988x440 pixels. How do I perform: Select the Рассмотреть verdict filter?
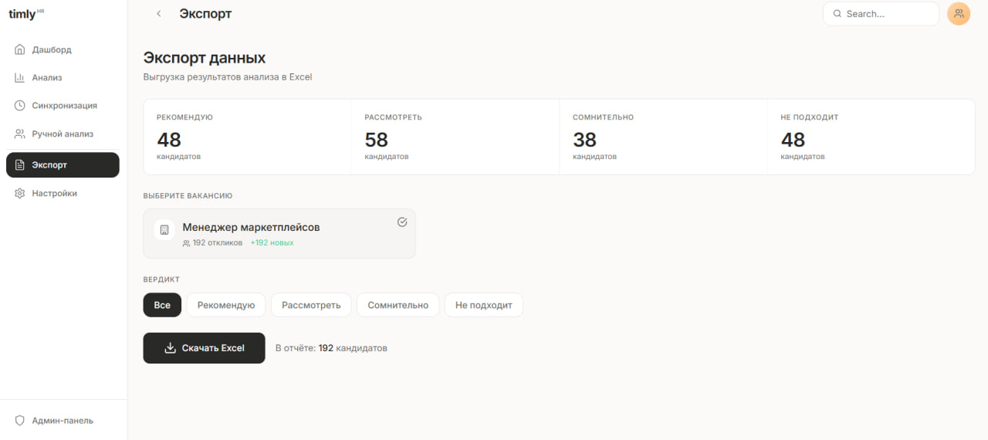311,305
